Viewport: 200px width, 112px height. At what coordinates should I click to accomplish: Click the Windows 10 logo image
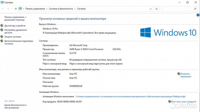(x=168, y=33)
